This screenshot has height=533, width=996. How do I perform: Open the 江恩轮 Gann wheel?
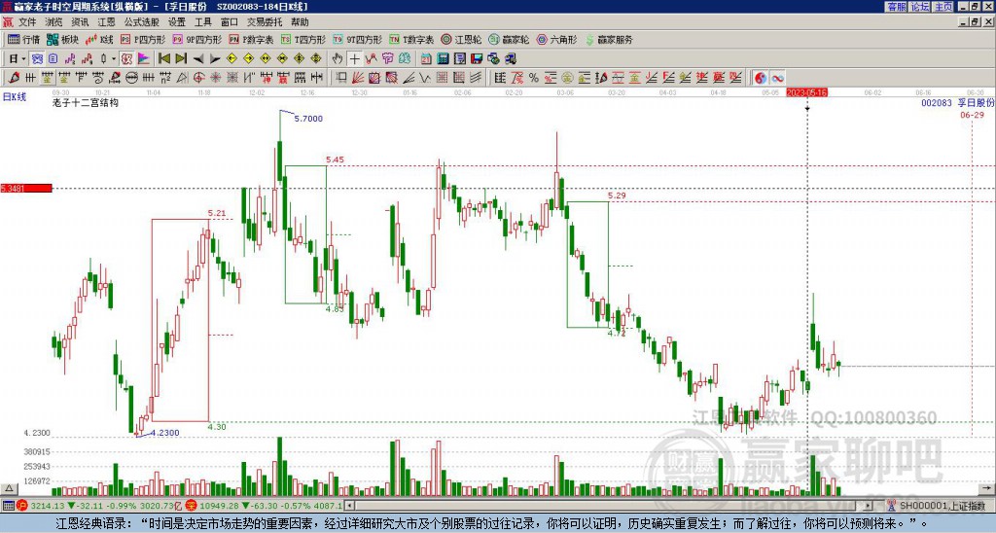461,39
